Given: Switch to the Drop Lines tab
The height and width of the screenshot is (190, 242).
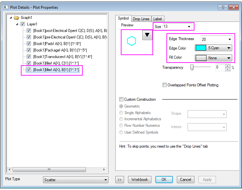Looking at the screenshot, I should click(x=141, y=19).
